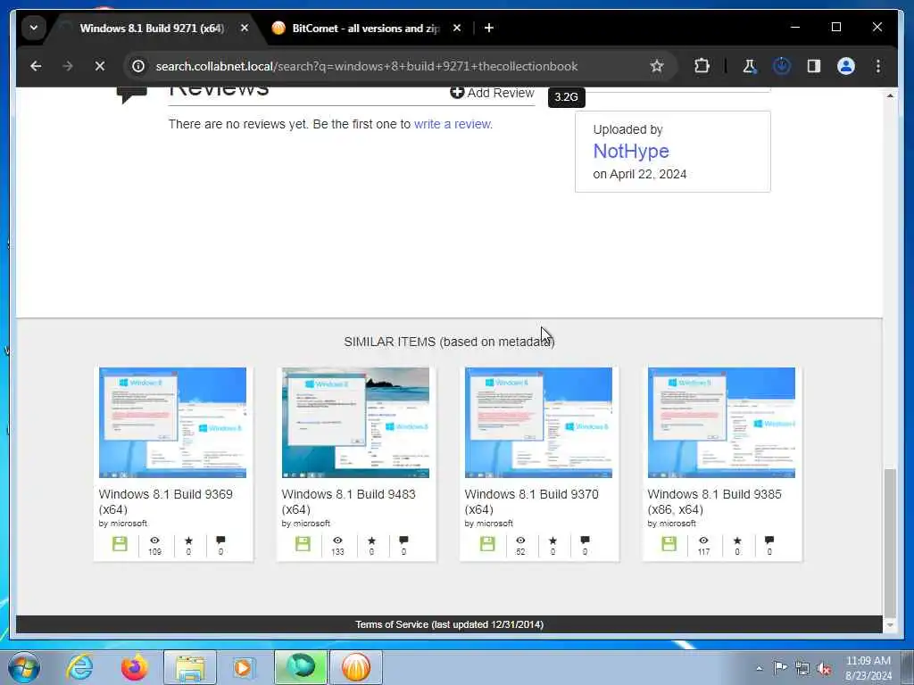Viewport: 914px width, 685px height.
Task: Click reviews comment icon on Build 9385 card
Action: (769, 541)
